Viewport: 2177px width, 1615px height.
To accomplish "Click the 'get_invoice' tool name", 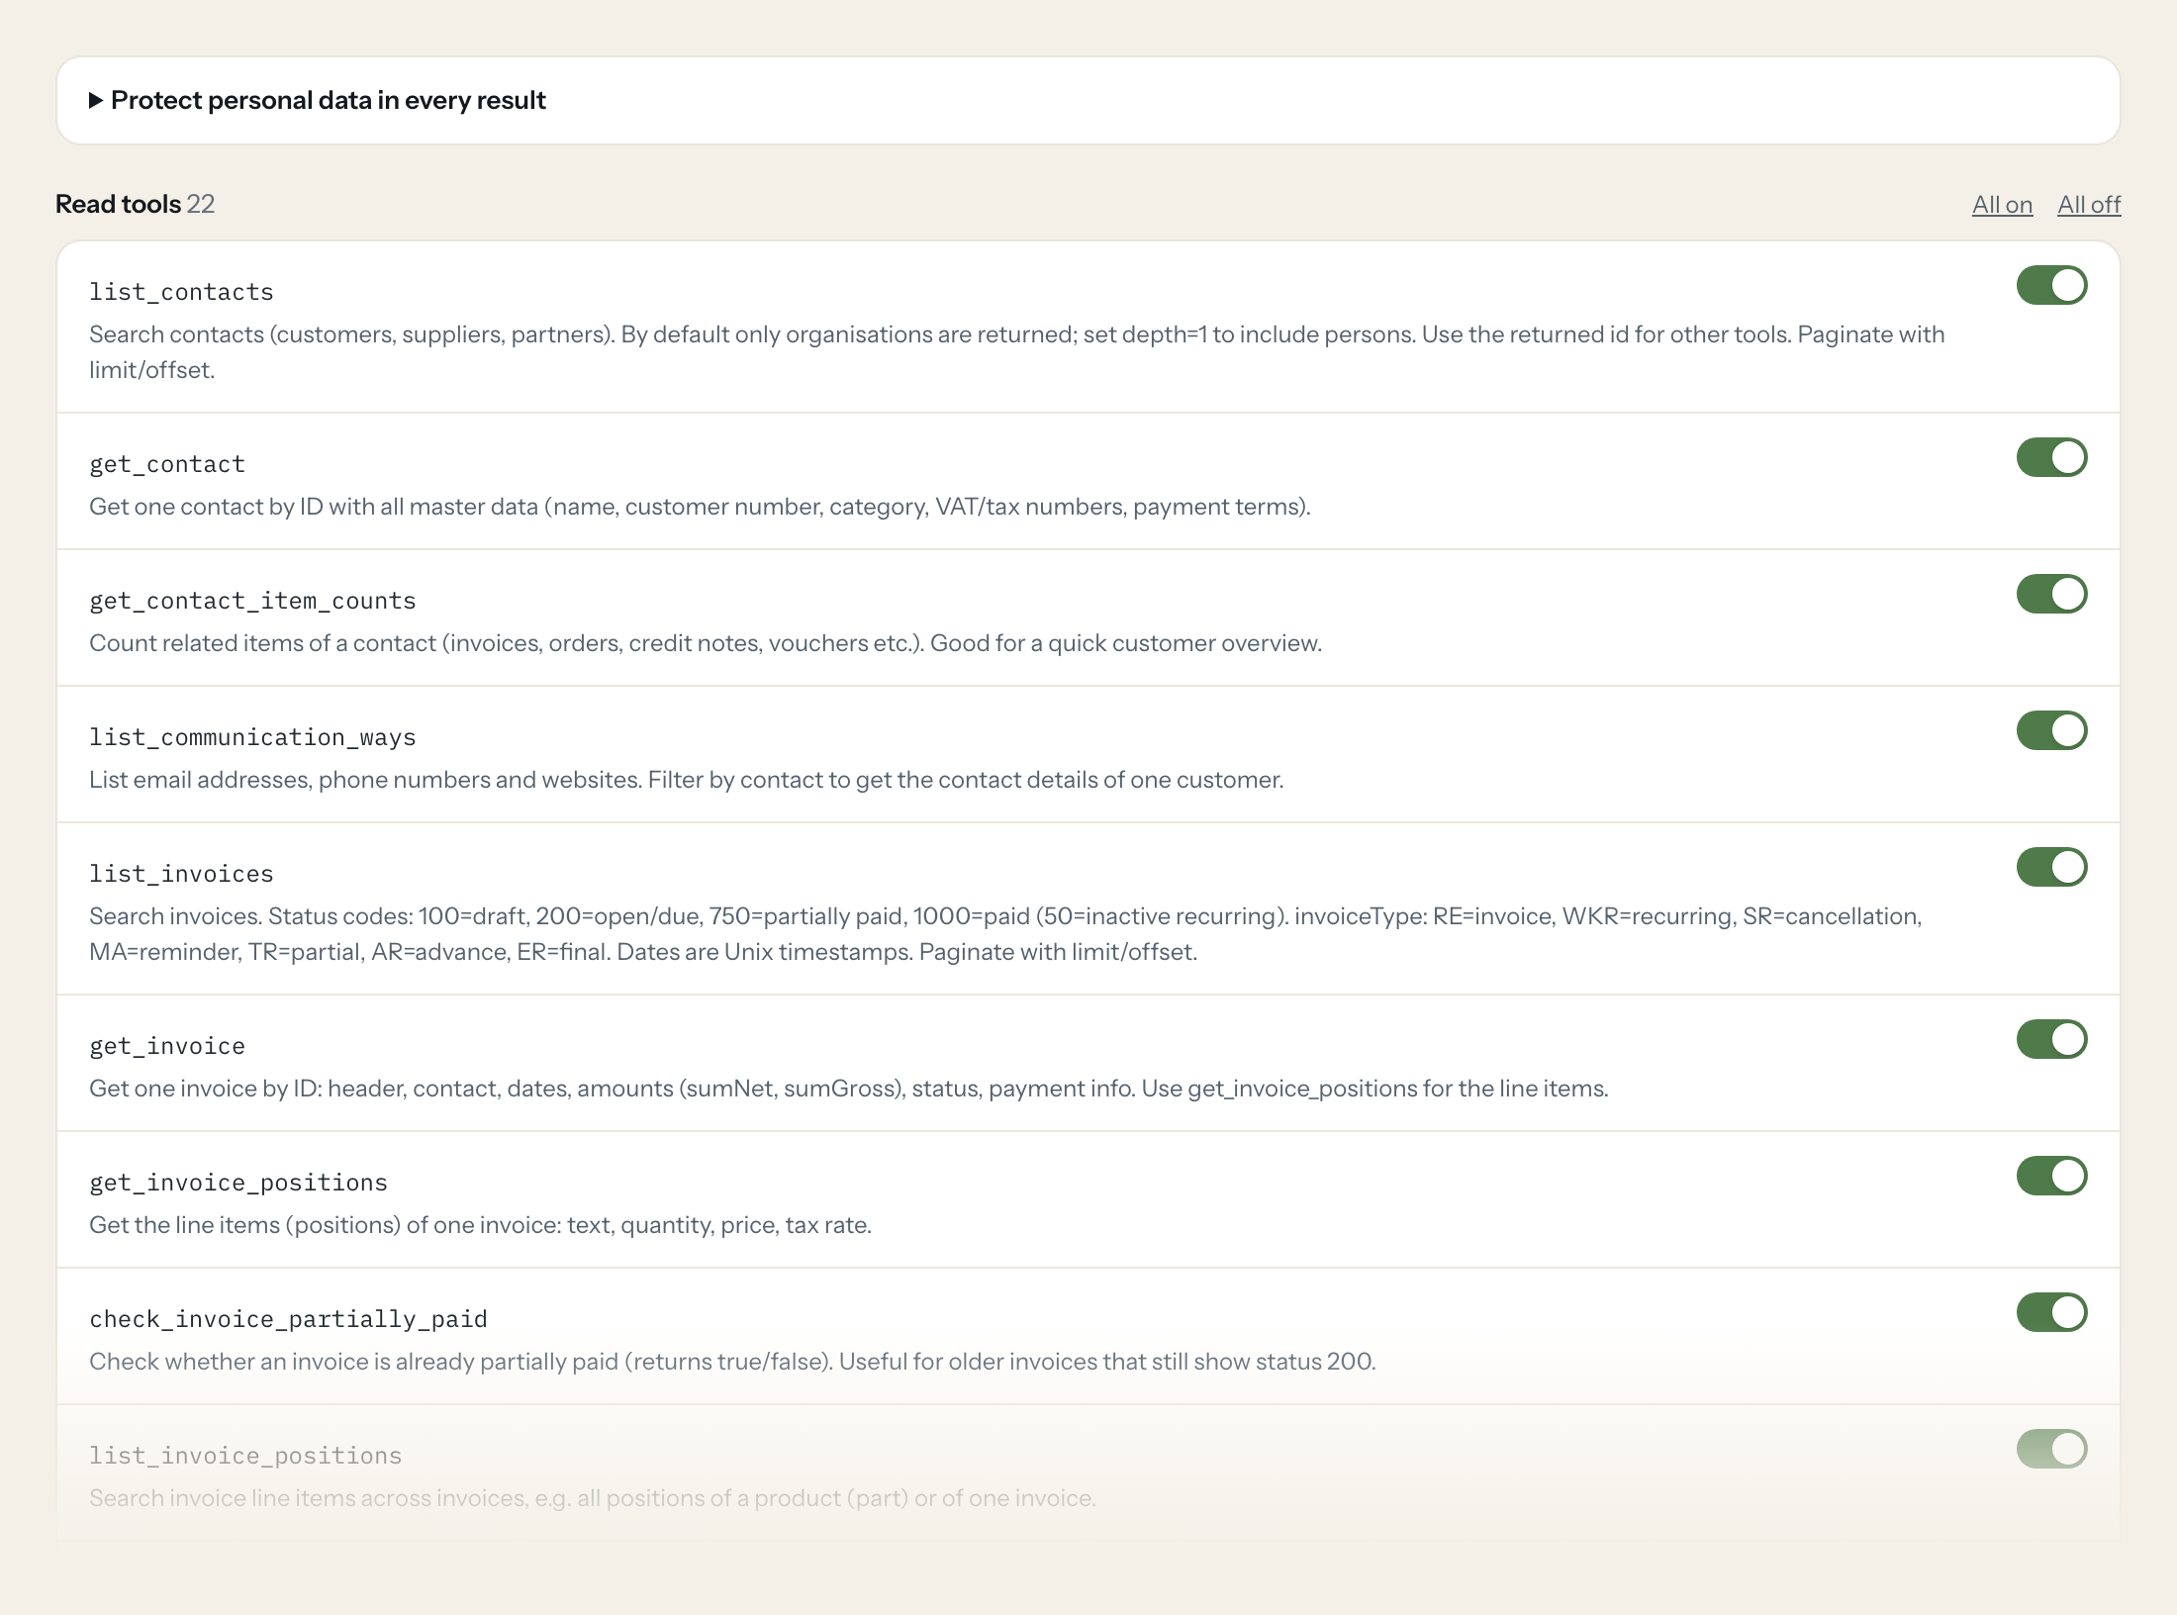I will [167, 1046].
